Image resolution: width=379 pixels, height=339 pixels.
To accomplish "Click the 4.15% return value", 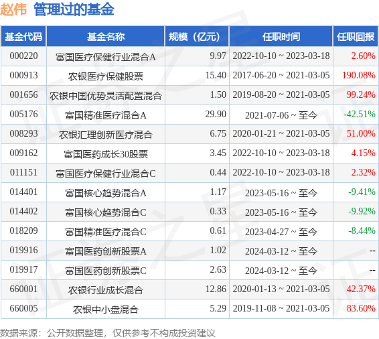I will 363,153.
